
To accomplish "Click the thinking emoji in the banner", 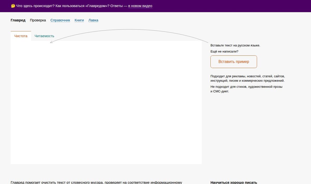I will (13, 6).
